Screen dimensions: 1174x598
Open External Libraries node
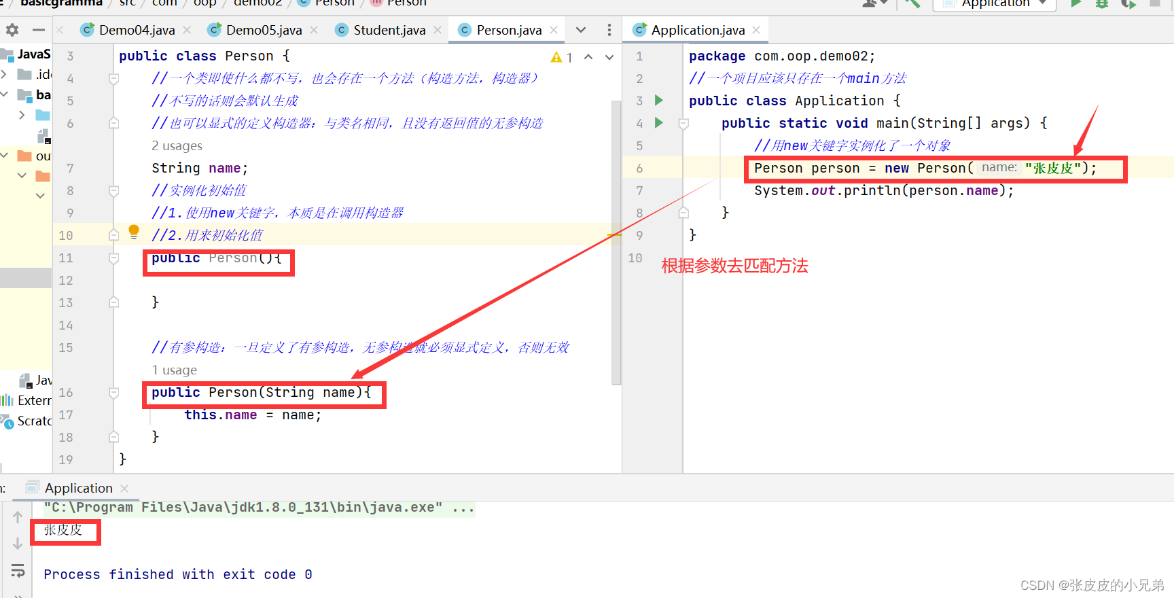[27, 400]
